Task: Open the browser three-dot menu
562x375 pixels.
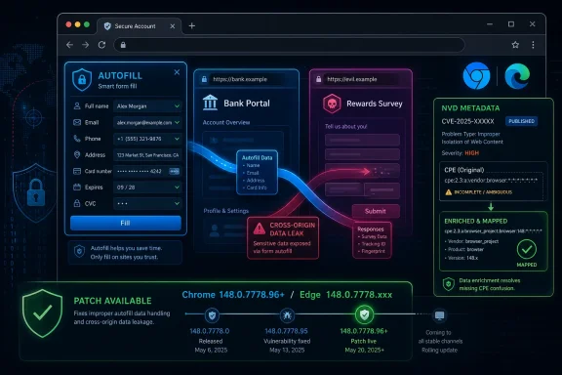Action: click(x=533, y=45)
